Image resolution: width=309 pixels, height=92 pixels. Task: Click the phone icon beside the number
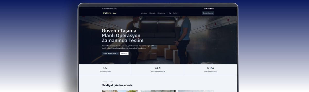tap(204, 8)
